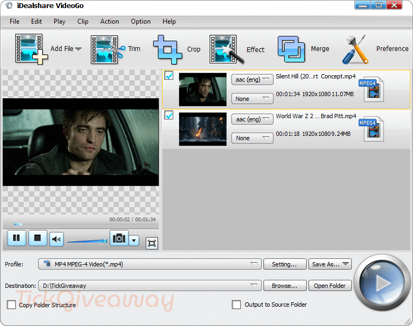Open the File menu
The image size is (413, 326).
coord(14,21)
